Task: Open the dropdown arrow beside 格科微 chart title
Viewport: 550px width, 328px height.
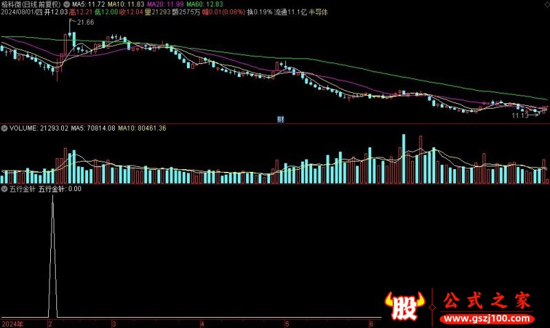Action: click(x=67, y=4)
